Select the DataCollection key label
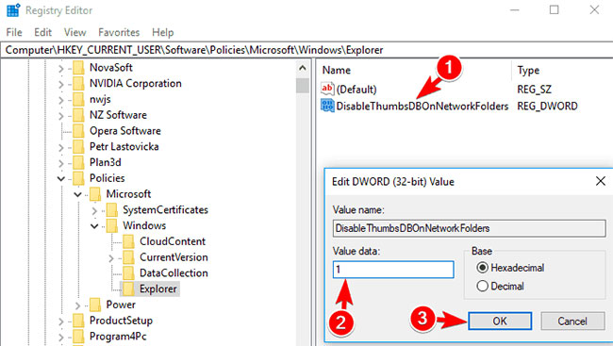The image size is (613, 346). (x=174, y=272)
